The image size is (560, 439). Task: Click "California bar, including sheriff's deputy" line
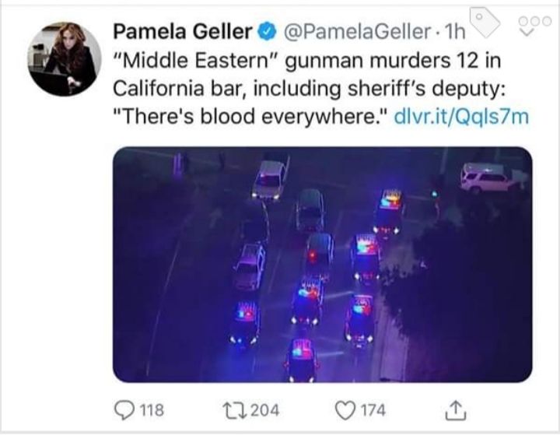pyautogui.click(x=310, y=89)
